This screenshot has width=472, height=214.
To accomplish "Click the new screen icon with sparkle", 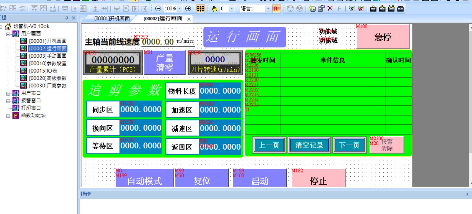I will point(312,9).
